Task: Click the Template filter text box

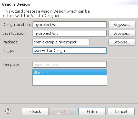Action: coord(70,65)
